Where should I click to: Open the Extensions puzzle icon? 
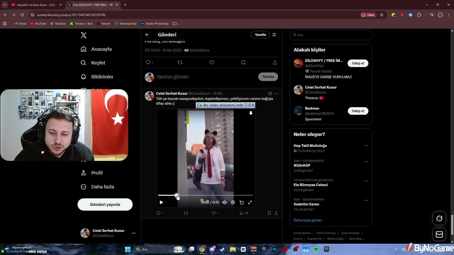tap(419, 15)
